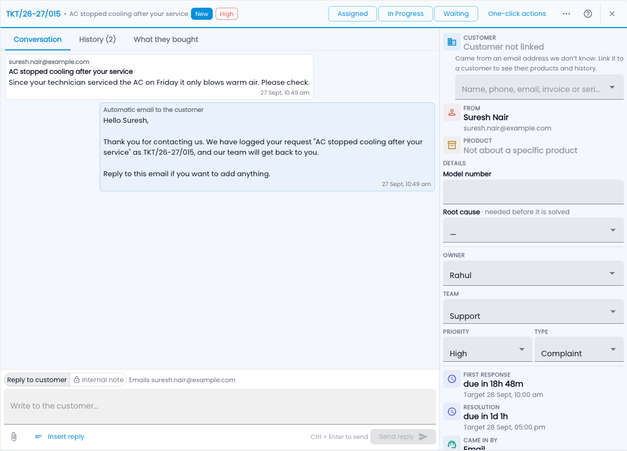The image size is (627, 451).
Task: Click the blue New status badge
Action: click(201, 14)
